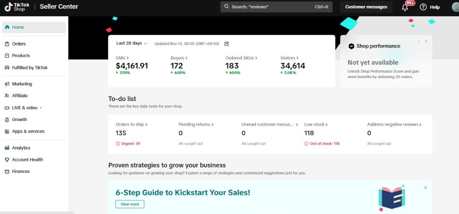The image size is (459, 214).
Task: Click the 135 orders to ship number
Action: pos(121,133)
